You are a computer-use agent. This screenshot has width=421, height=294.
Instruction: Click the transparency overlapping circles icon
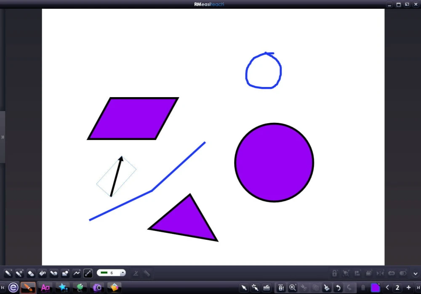coord(403,273)
